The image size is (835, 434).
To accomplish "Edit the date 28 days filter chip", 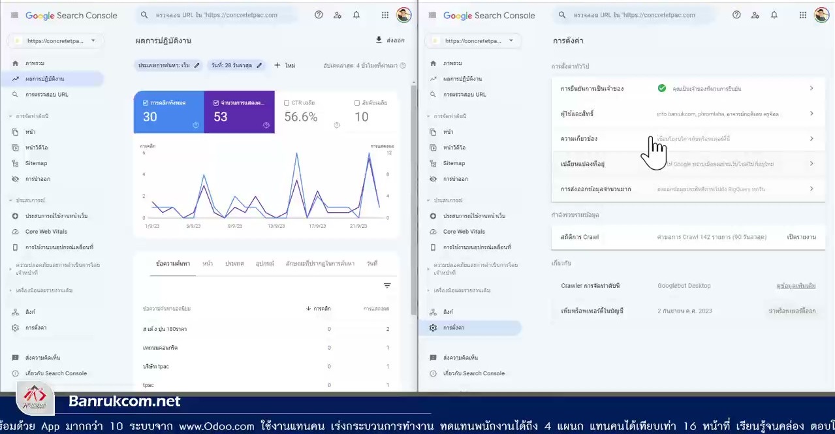I will (x=236, y=65).
